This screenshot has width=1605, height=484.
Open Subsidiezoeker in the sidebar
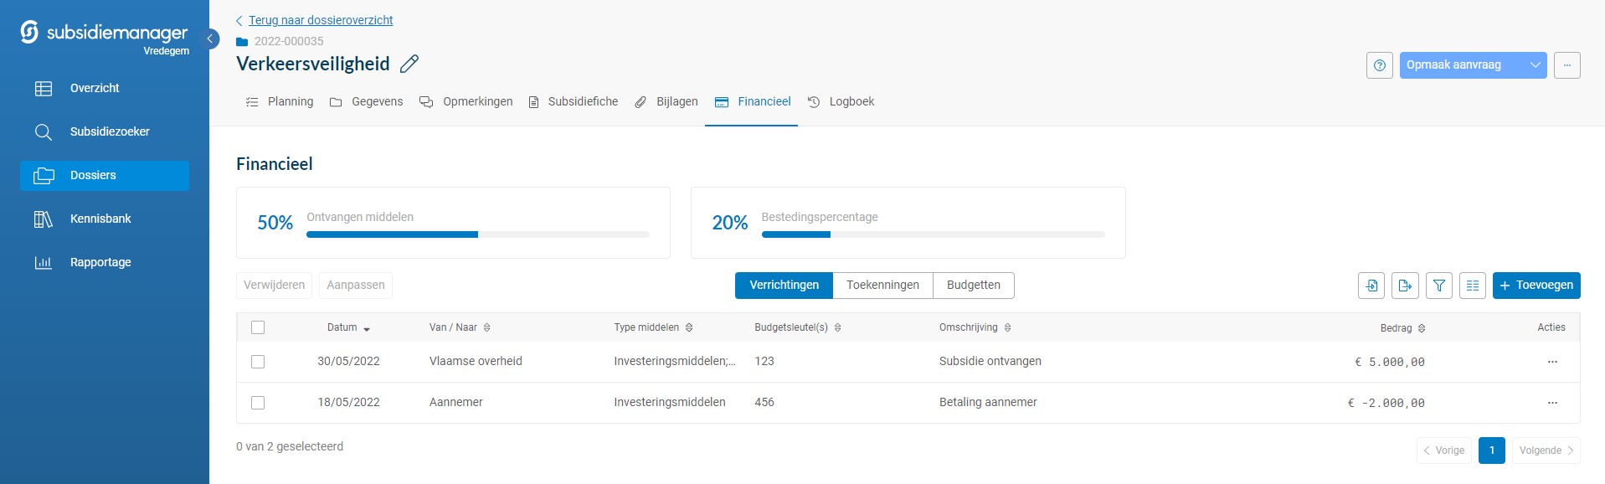pos(109,131)
